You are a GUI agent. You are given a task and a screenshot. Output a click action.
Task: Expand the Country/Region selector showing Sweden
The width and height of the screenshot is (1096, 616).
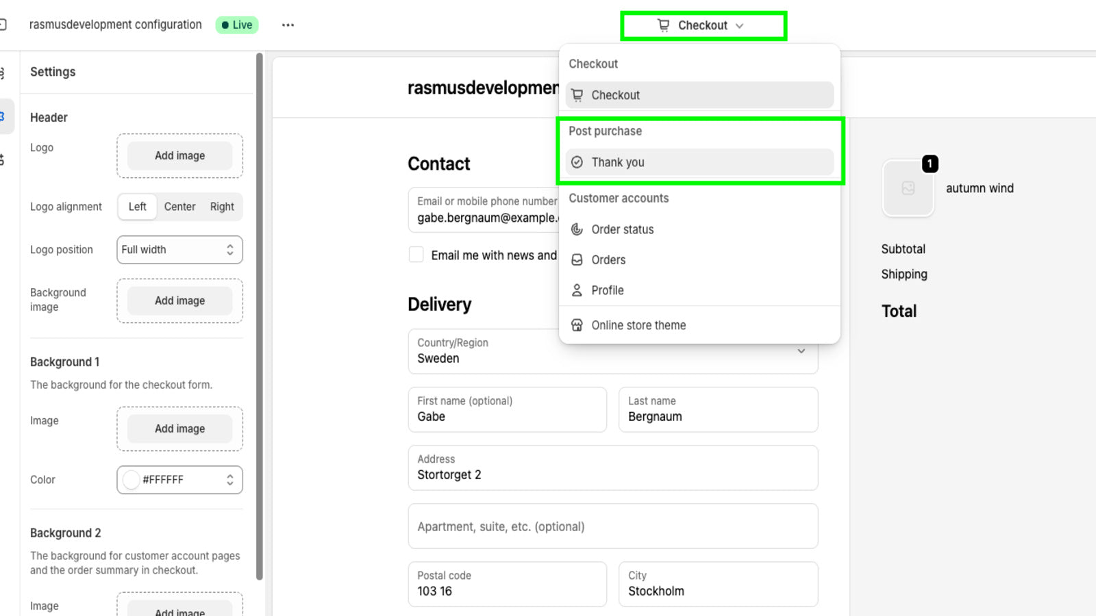pyautogui.click(x=801, y=350)
